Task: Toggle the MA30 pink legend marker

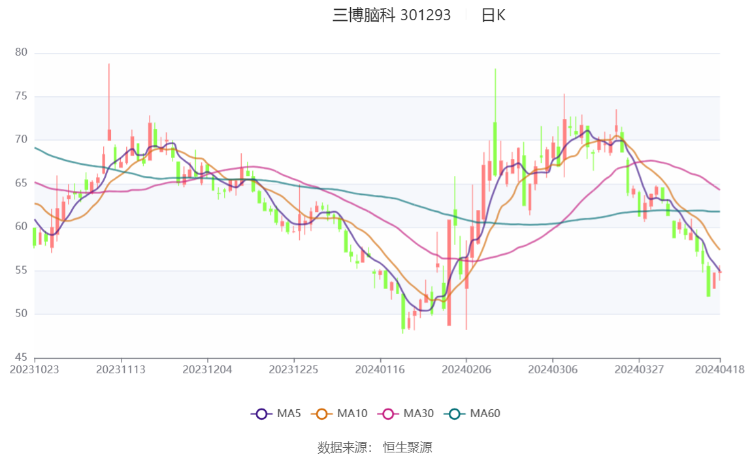Action: (388, 414)
